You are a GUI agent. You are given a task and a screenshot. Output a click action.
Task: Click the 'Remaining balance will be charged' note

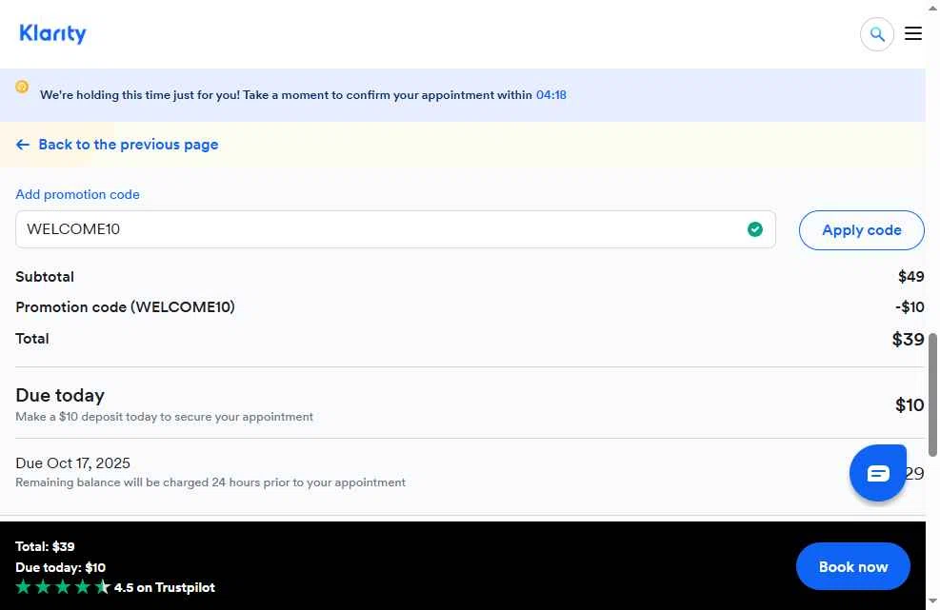pos(210,482)
